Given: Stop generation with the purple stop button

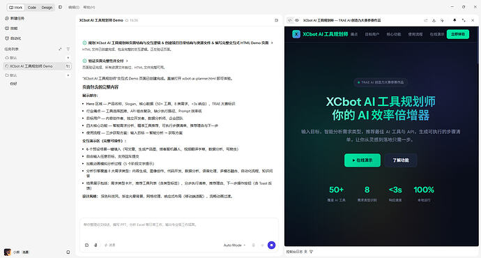Looking at the screenshot, I should 271,245.
